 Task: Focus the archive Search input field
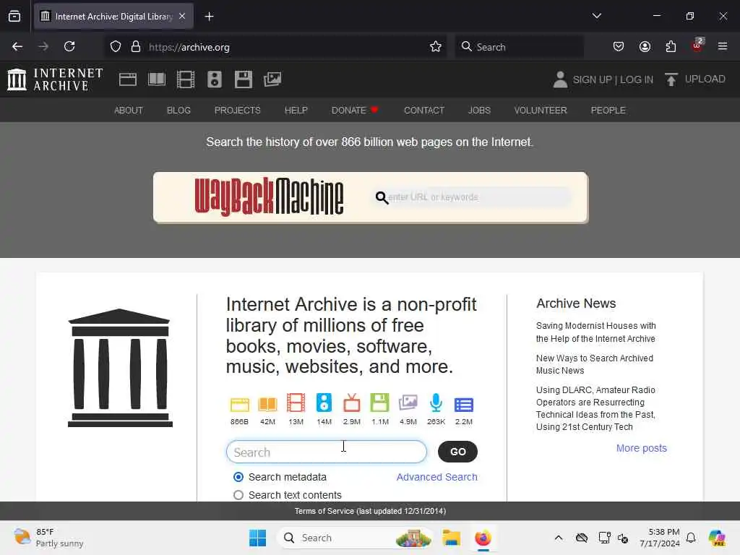tap(327, 452)
